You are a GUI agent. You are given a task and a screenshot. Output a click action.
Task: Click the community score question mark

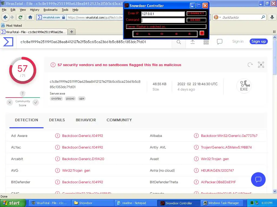pyautogui.click(x=22, y=94)
